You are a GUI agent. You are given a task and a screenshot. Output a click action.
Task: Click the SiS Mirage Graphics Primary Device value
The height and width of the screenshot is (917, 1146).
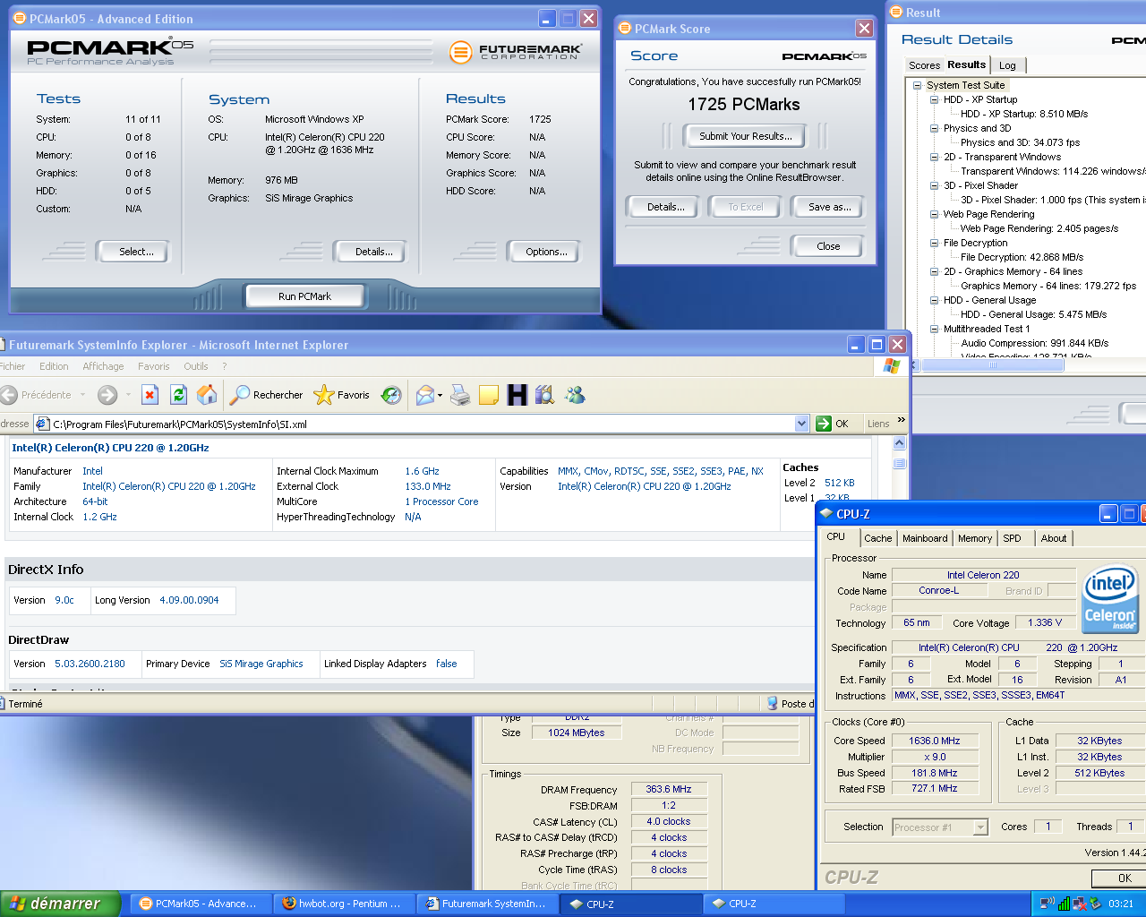[x=261, y=664]
